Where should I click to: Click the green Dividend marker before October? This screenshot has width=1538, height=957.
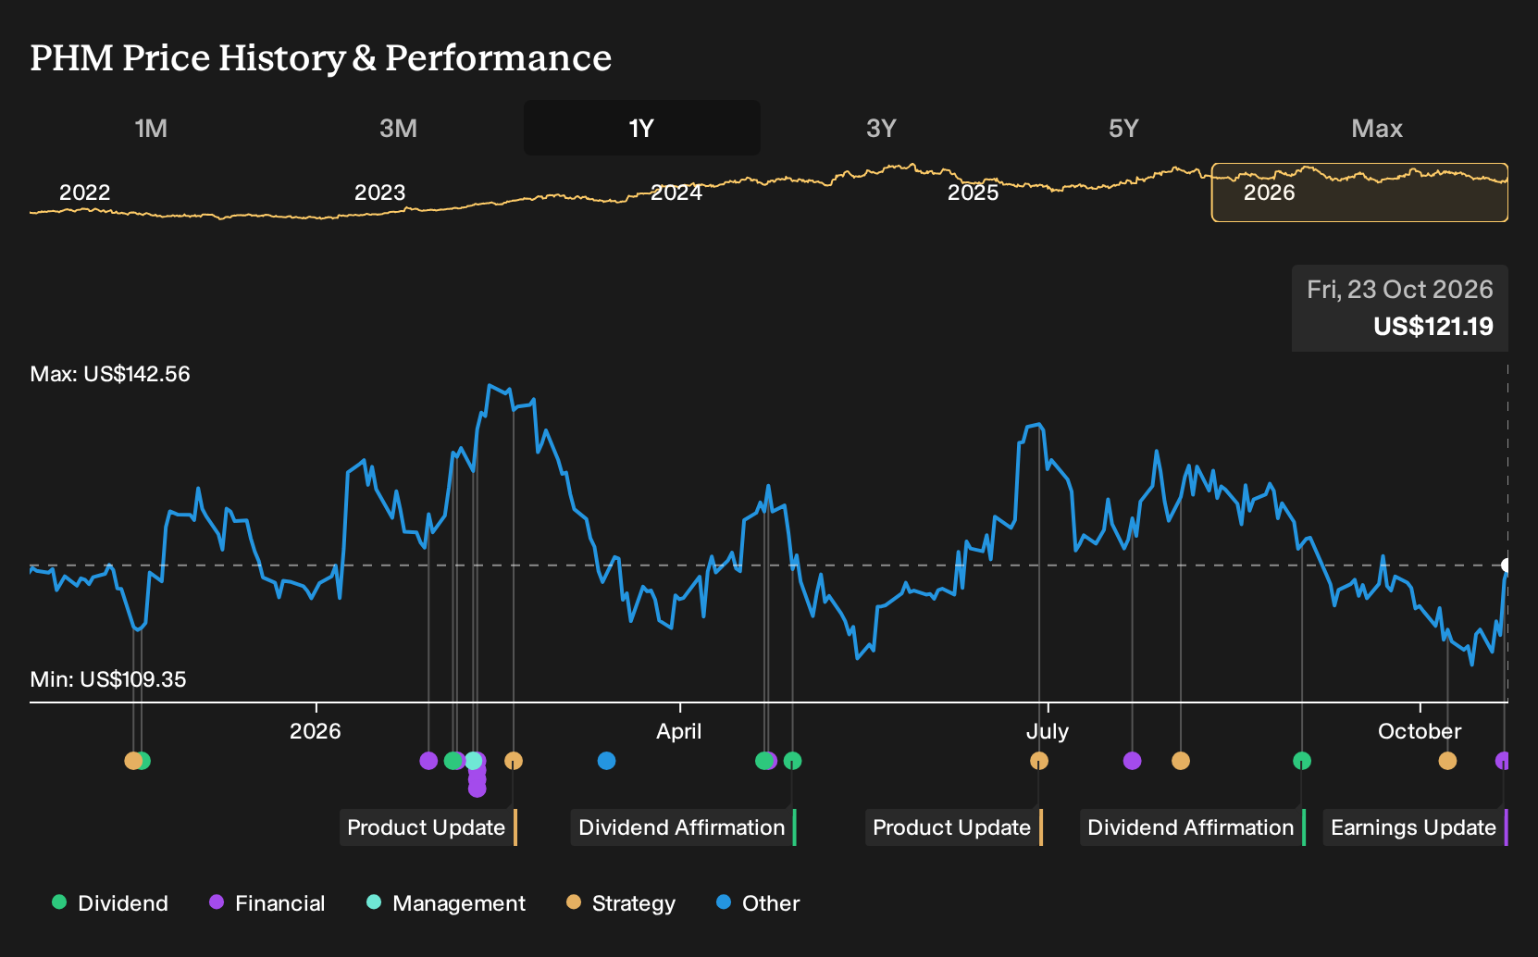coord(1302,761)
